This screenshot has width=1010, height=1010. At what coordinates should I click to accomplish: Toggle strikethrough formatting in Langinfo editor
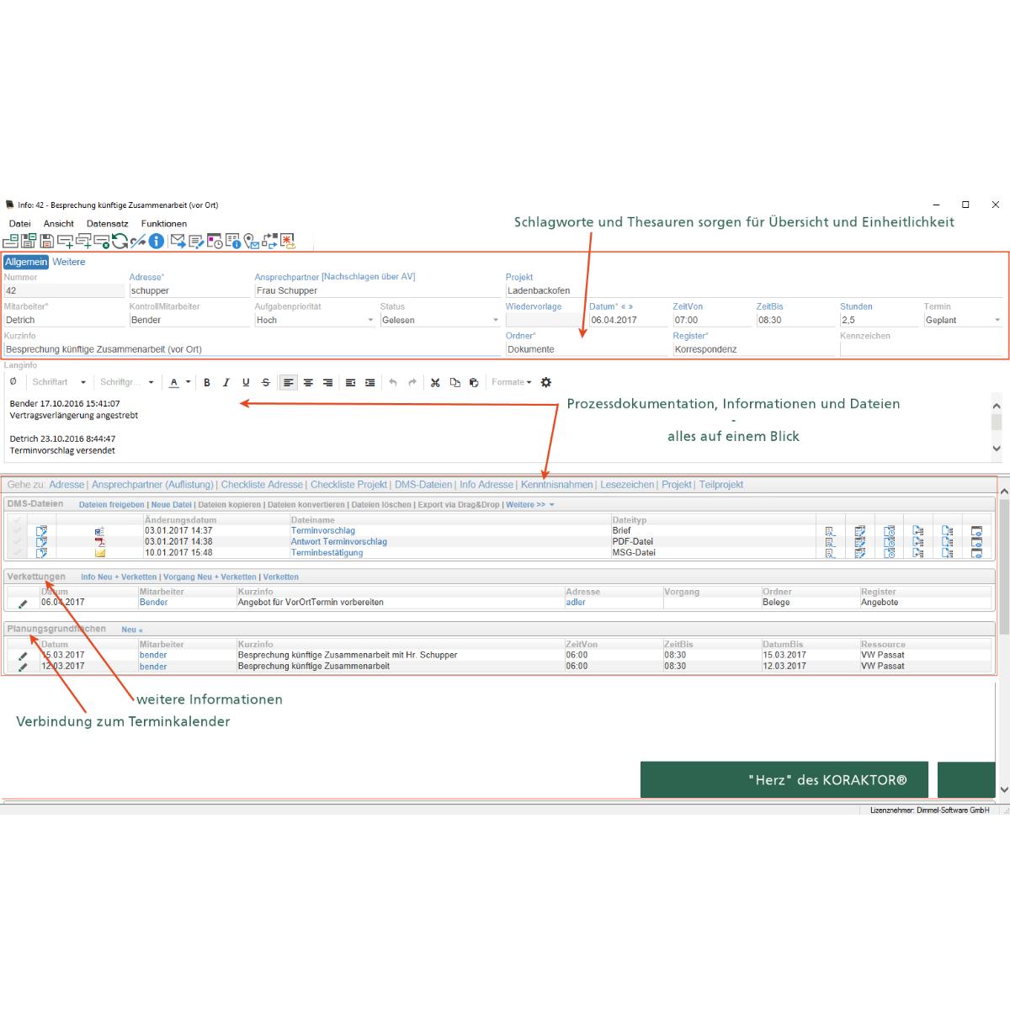pos(266,383)
